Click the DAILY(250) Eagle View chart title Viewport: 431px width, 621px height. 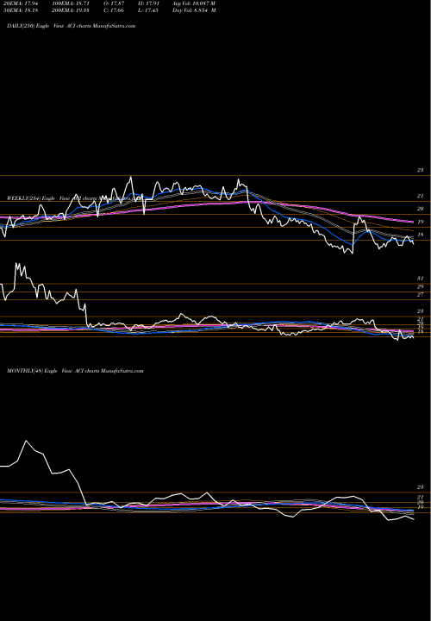coord(72,26)
